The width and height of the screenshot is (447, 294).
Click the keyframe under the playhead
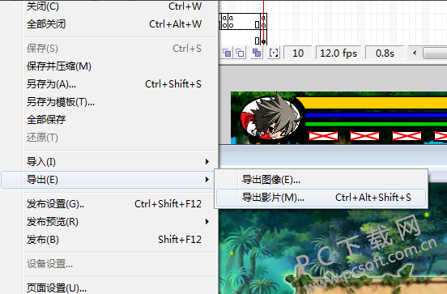pyautogui.click(x=264, y=41)
